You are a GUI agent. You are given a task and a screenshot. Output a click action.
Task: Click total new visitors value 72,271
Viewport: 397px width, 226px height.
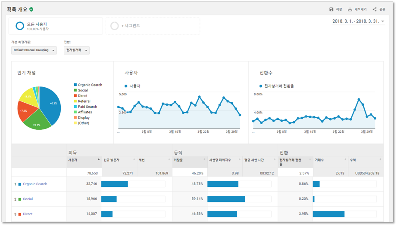point(128,173)
